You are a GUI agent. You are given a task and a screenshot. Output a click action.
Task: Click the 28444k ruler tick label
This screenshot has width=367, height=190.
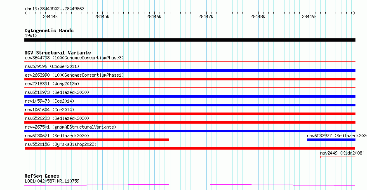tap(50, 16)
